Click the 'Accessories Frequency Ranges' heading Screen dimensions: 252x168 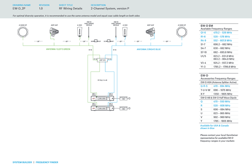coord(218,78)
